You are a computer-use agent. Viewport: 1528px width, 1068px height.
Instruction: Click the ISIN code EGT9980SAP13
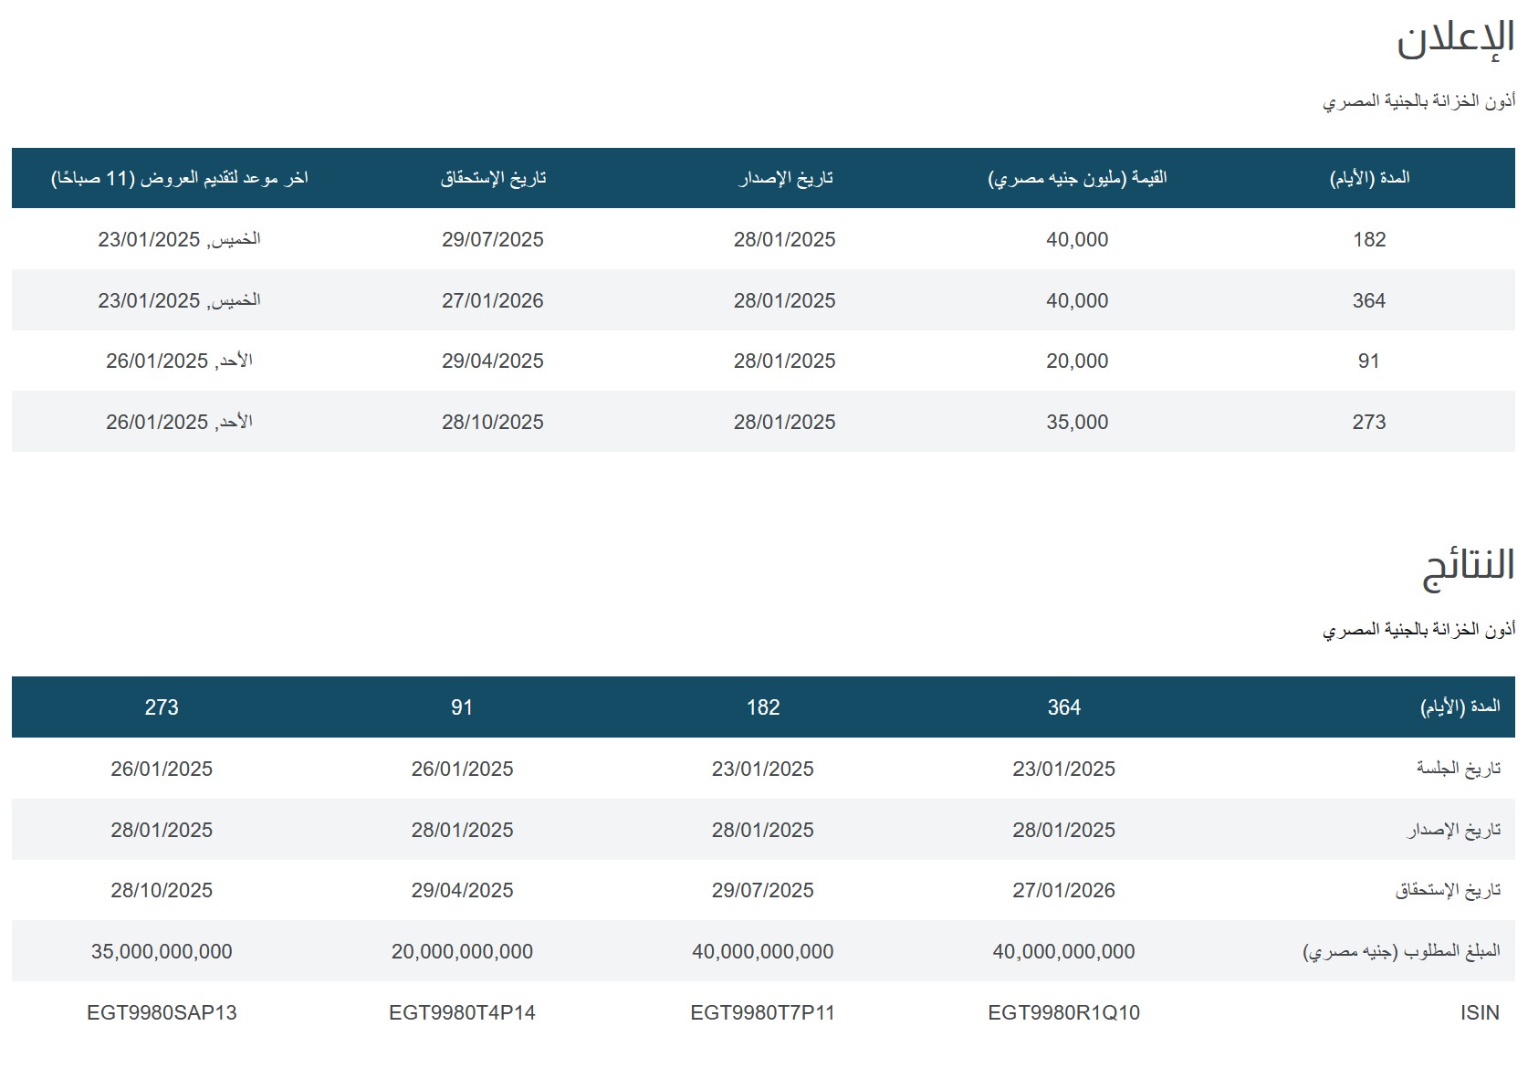(x=162, y=1012)
